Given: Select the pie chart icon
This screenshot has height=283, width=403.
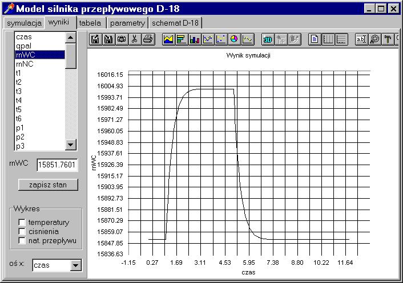Looking at the screenshot, I should (x=234, y=39).
